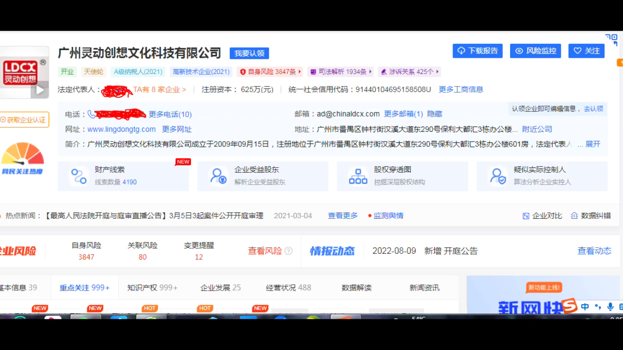Follow the company with 关注 button
The image size is (623, 350).
[x=586, y=51]
